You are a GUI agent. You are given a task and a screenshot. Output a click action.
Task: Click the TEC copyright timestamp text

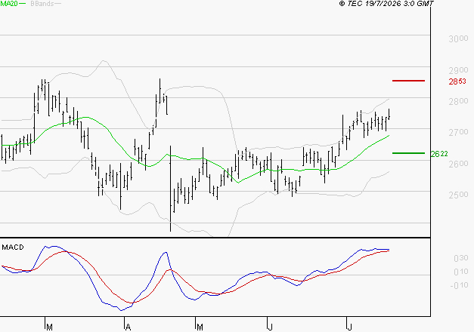tap(386, 3)
